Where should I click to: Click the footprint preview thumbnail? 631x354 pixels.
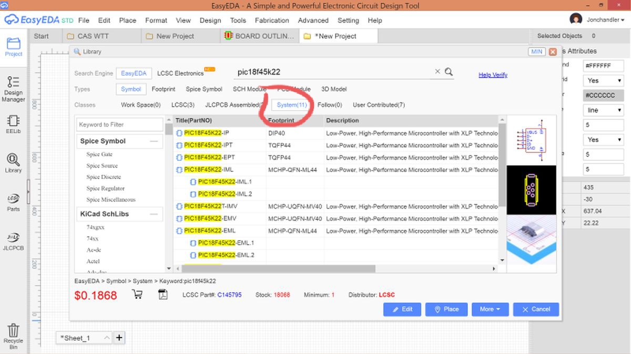click(x=531, y=190)
